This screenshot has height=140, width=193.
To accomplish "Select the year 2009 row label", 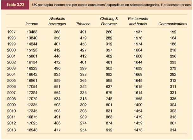I will click(x=11, y=105).
